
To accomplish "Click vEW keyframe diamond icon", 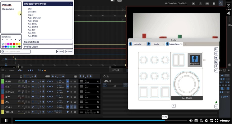I will click(50, 97).
